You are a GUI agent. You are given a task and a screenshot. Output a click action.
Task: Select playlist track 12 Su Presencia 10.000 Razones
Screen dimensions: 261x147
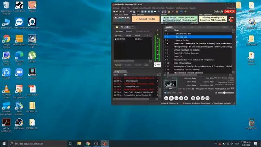click(x=198, y=69)
